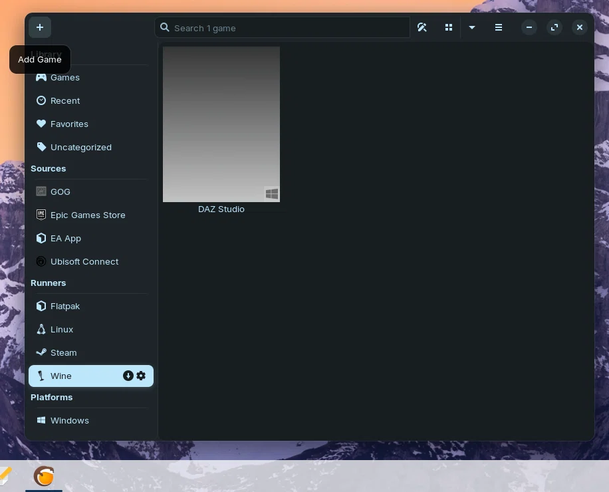This screenshot has width=609, height=492.
Task: Click the clock icon beside Recent
Action: [x=41, y=100]
